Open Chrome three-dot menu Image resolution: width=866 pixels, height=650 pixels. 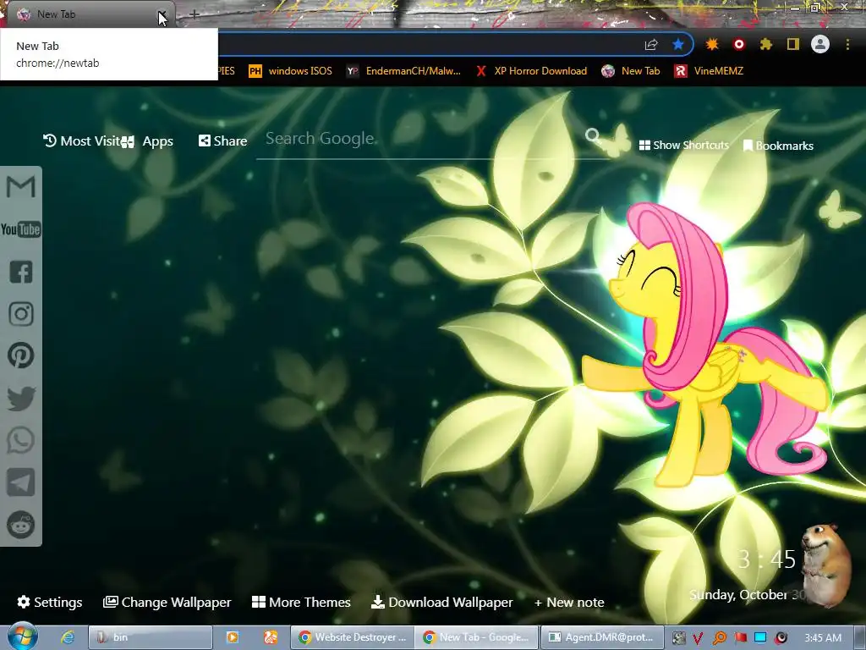click(847, 44)
